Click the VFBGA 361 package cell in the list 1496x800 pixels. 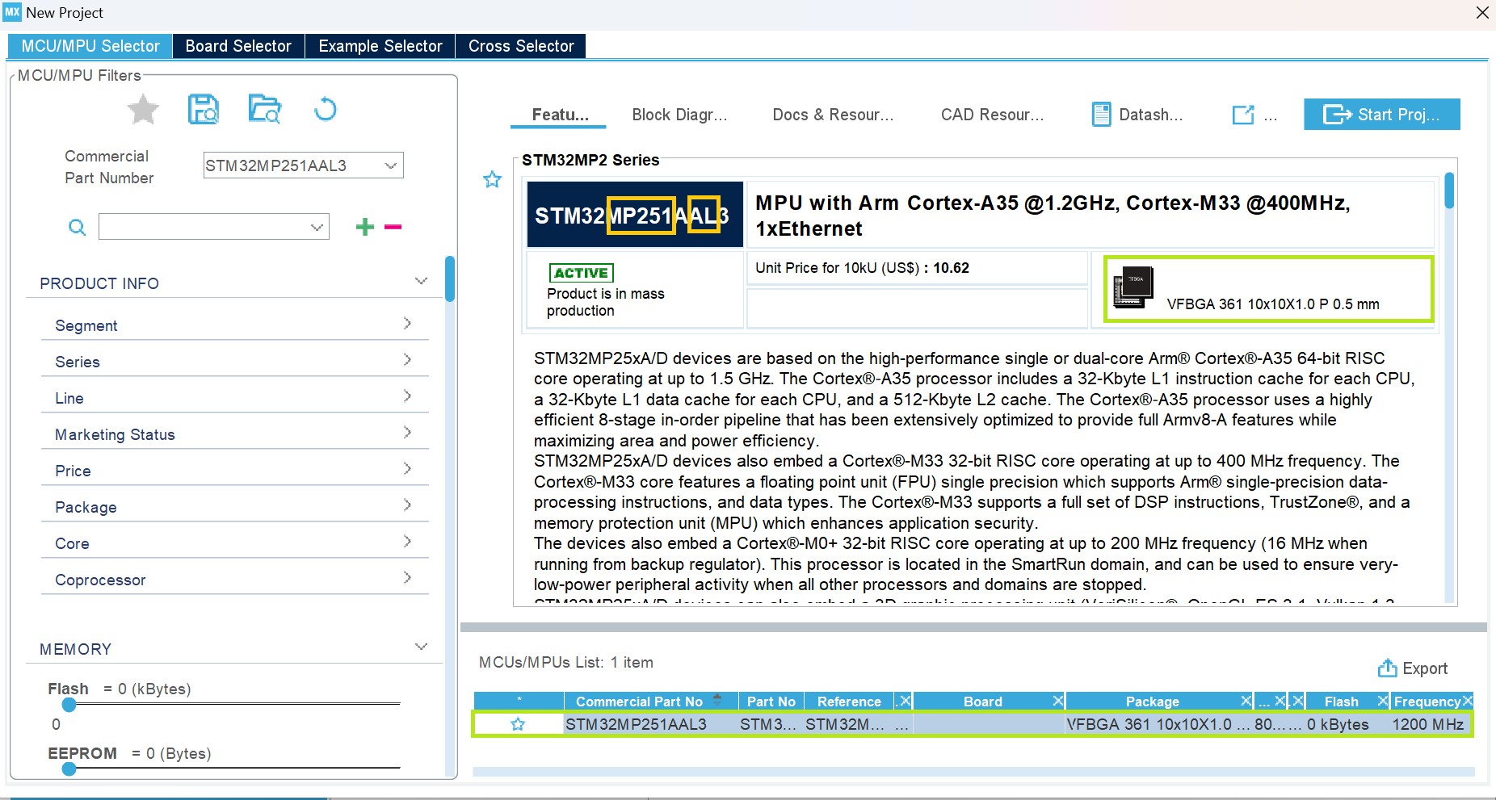point(1158,724)
